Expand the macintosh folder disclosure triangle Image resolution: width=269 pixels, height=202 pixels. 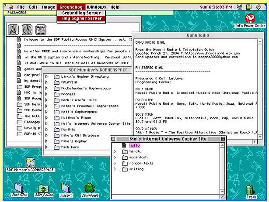click(x=115, y=157)
